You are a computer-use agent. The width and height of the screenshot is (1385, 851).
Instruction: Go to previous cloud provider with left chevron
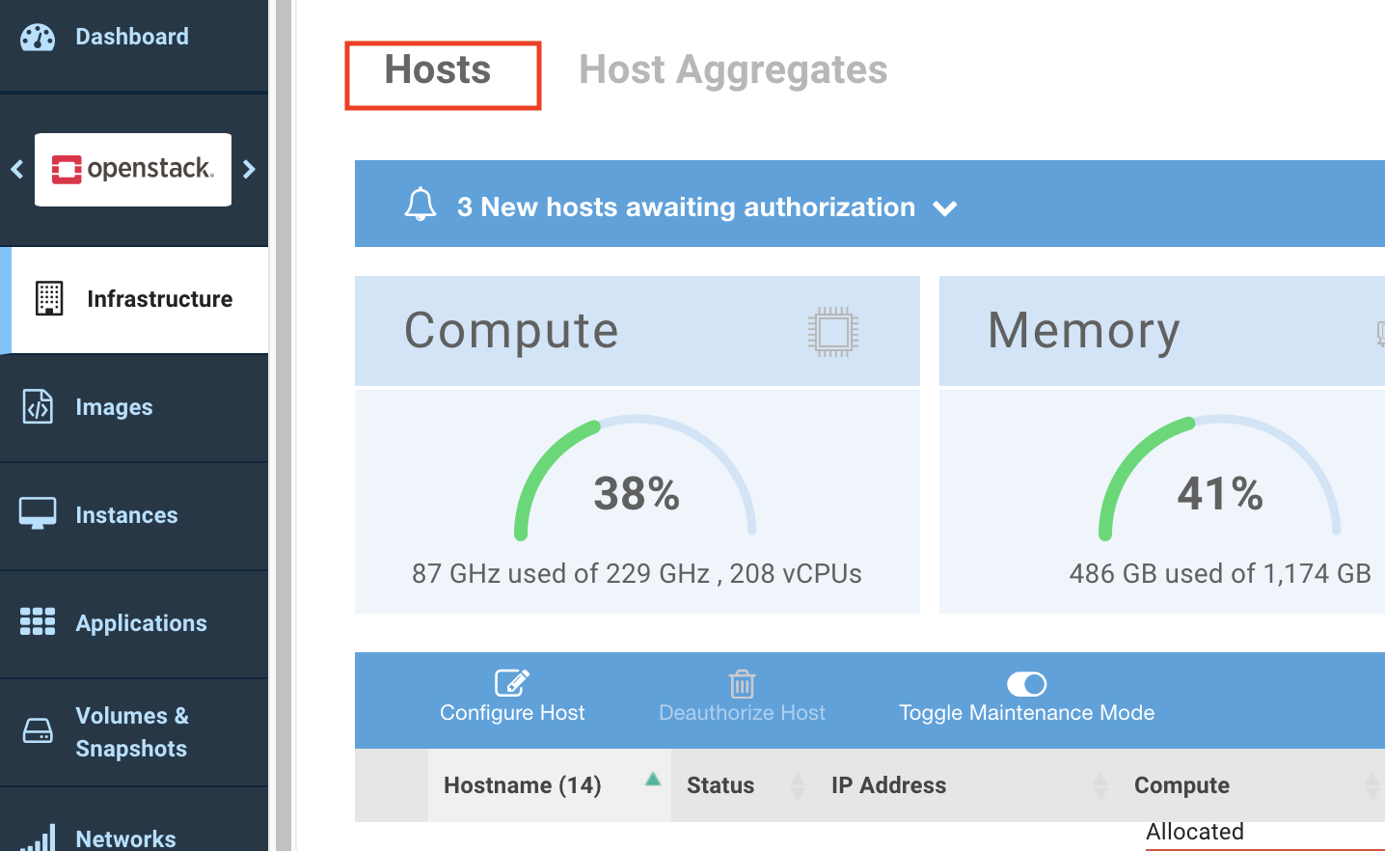tap(17, 170)
